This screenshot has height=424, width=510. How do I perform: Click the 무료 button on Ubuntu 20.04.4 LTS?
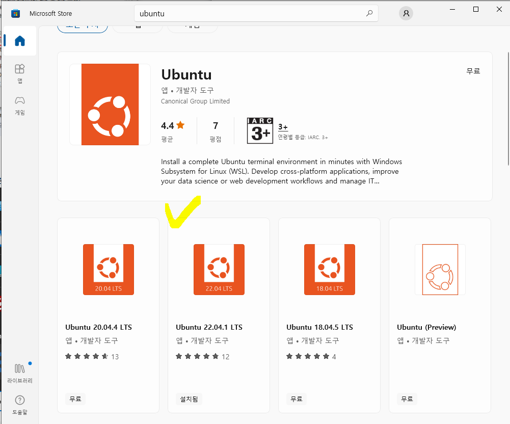pyautogui.click(x=75, y=399)
